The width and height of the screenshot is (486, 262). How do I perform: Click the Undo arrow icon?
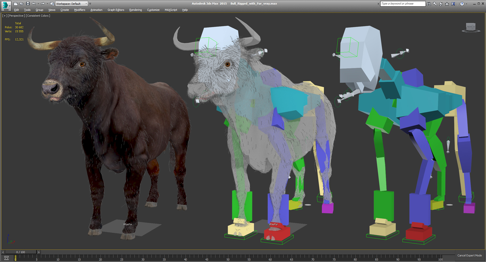[x=33, y=4]
